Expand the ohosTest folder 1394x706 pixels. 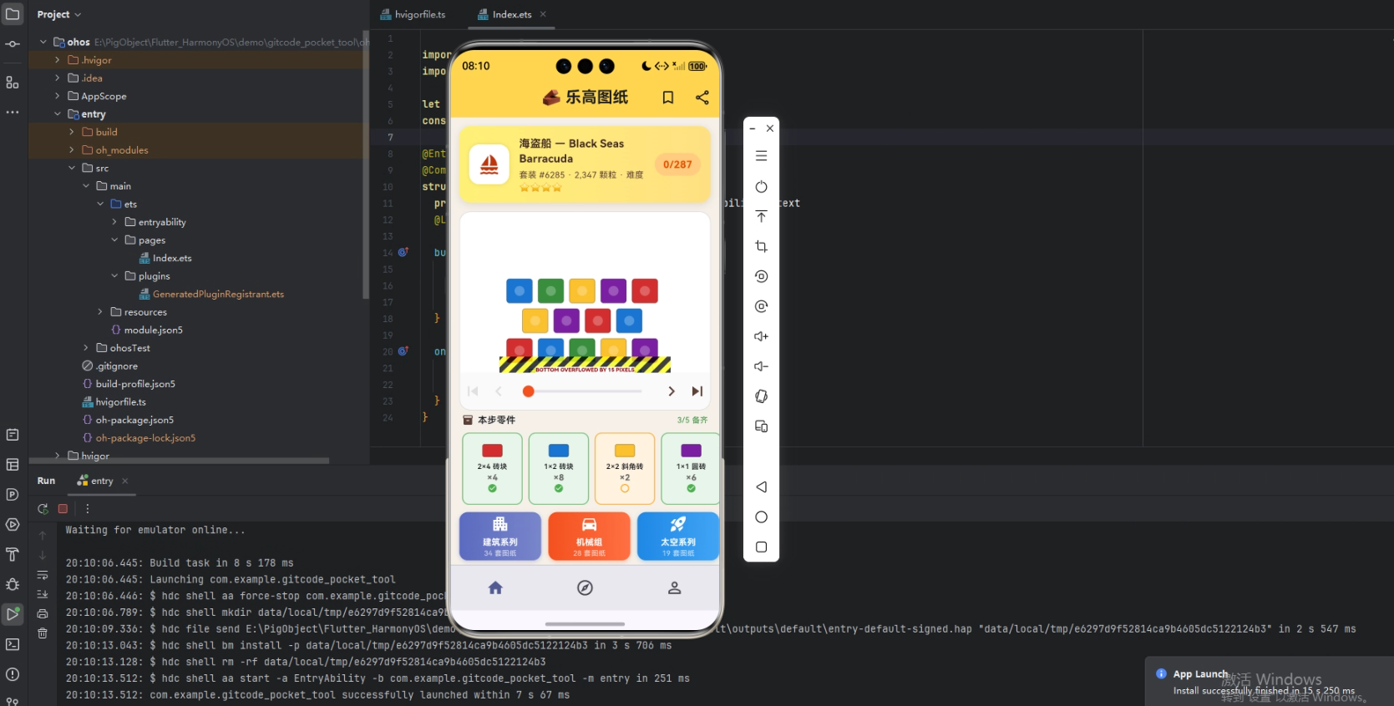(x=86, y=348)
